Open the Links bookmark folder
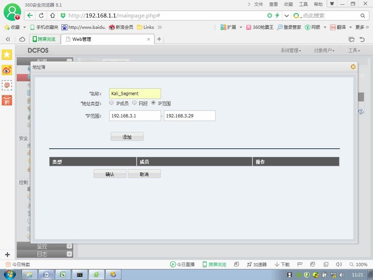 point(146,27)
